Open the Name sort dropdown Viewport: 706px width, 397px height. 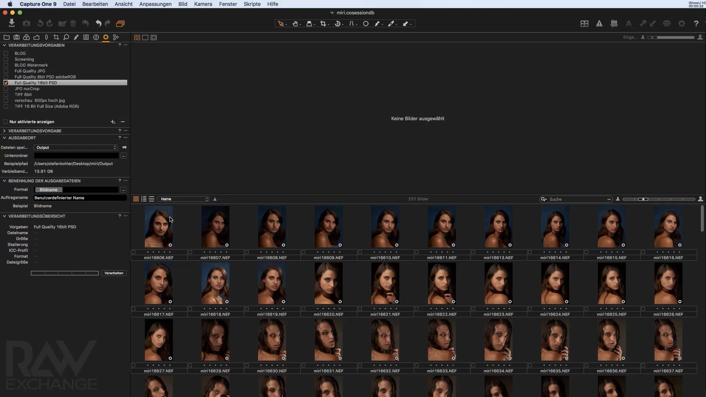point(183,199)
